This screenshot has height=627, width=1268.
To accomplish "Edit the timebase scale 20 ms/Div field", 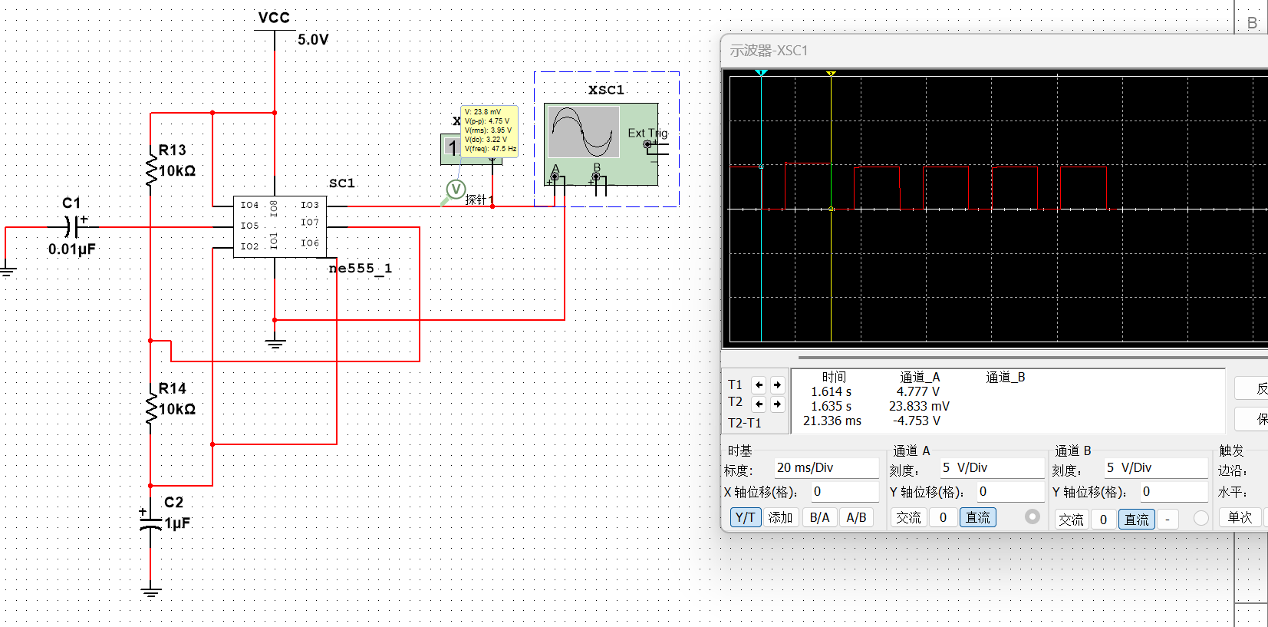I will (826, 468).
